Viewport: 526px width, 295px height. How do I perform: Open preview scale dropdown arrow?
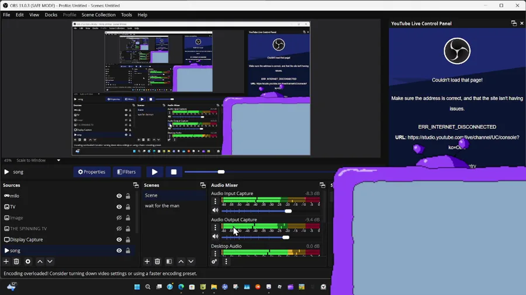[58, 160]
